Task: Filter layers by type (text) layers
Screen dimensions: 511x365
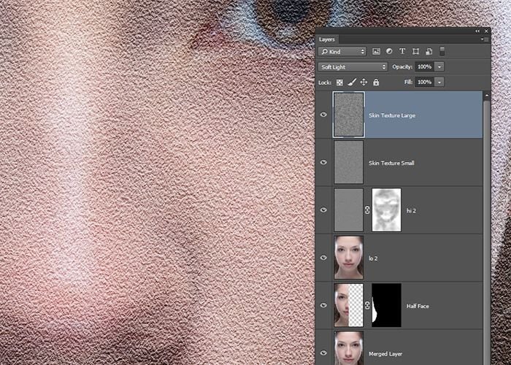Action: coord(402,52)
